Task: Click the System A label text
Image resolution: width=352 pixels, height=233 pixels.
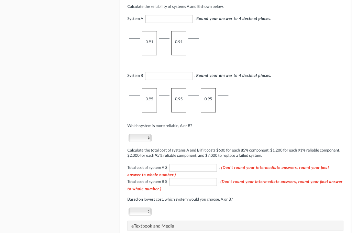Action: coord(135,19)
